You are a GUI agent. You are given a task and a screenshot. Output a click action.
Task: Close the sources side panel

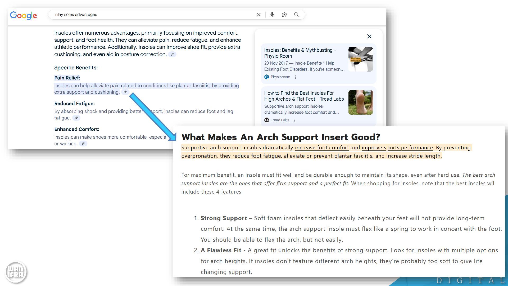point(369,36)
